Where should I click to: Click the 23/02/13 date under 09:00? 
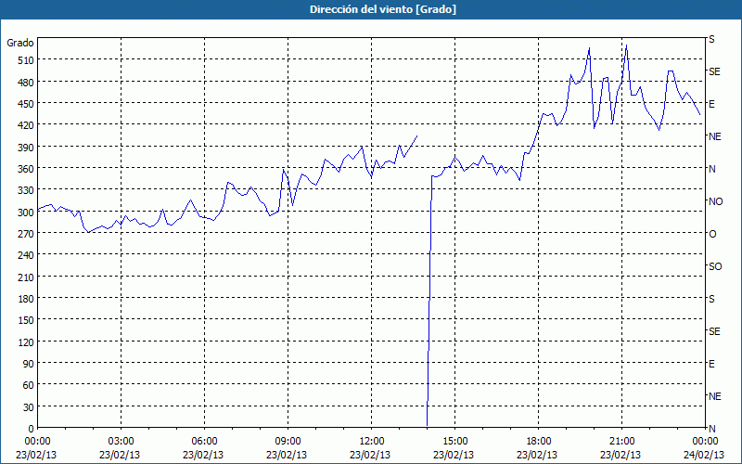(x=287, y=455)
